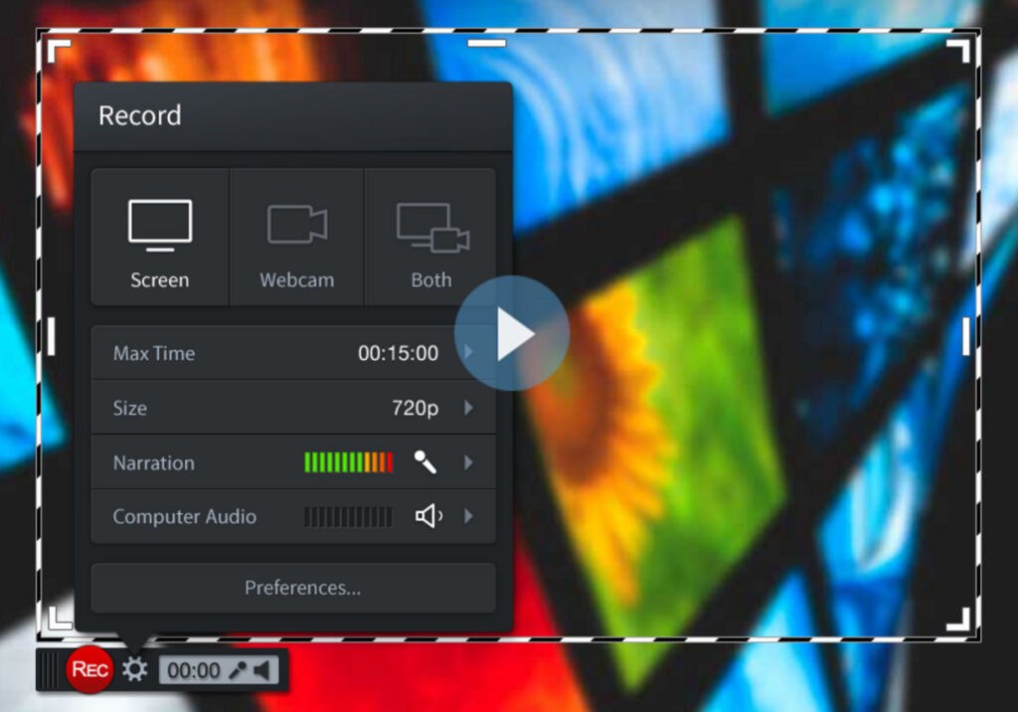Expand the Computer Audio options arrow
Screen dimensions: 1018x712
[x=468, y=516]
